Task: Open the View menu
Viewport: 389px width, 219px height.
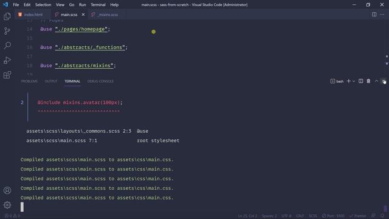Action: point(60,5)
